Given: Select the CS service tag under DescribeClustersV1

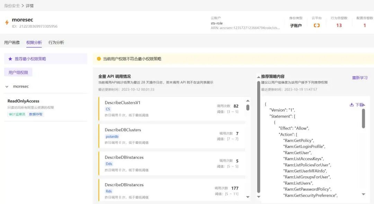Looking at the screenshot, I should click(x=108, y=109).
